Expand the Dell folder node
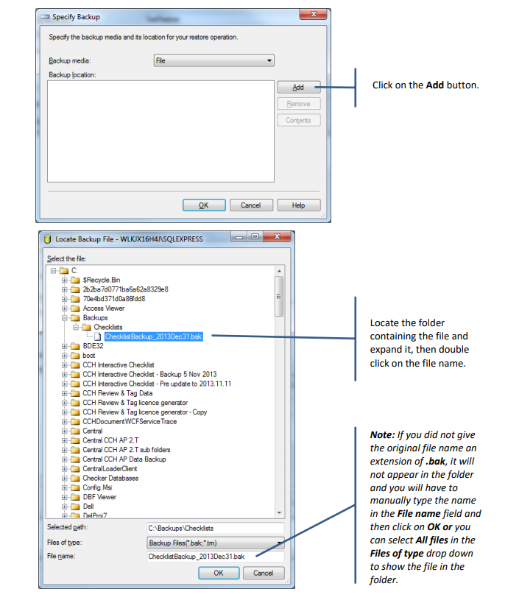This screenshot has height=603, width=519. 65,507
